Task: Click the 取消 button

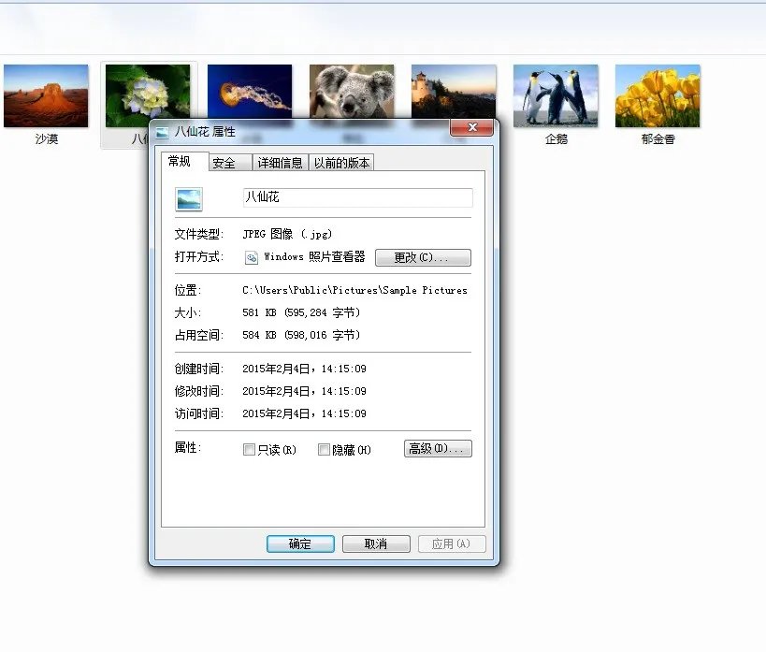Action: tap(375, 543)
